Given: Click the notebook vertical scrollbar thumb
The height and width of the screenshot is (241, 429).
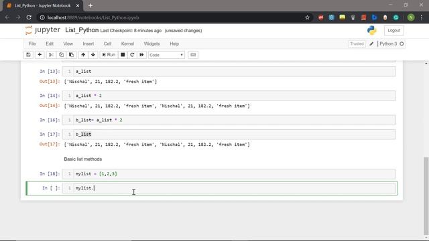Looking at the screenshot, I should (x=426, y=195).
